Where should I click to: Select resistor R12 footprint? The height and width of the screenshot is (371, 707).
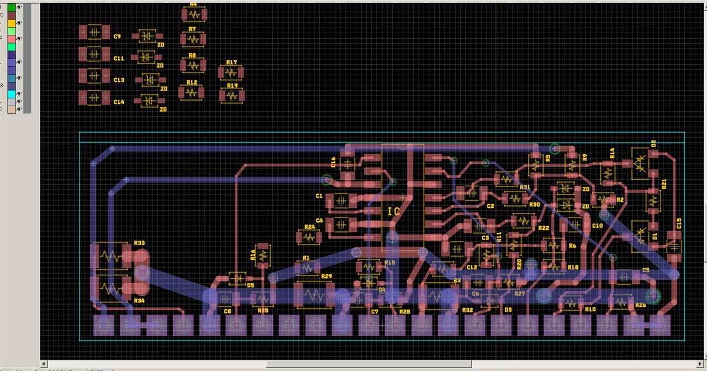[192, 92]
